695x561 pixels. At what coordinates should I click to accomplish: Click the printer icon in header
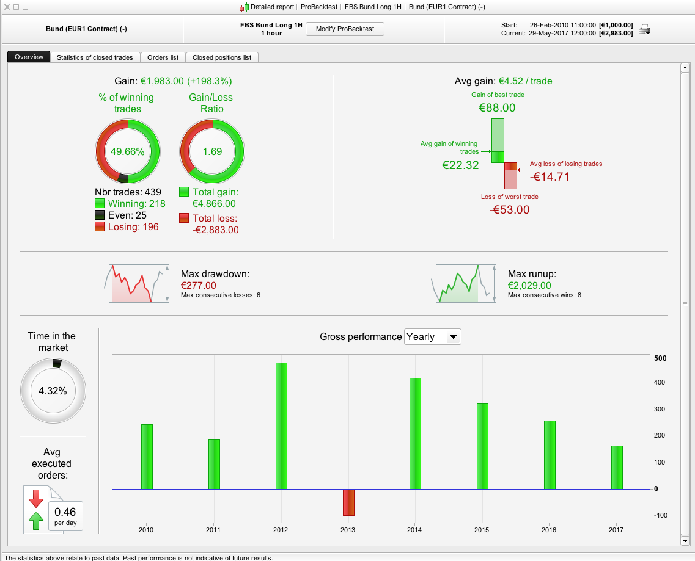[644, 30]
